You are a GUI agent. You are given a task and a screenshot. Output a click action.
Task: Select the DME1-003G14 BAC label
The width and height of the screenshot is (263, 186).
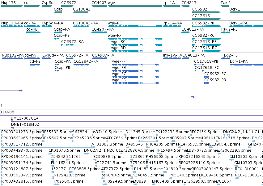(x=25, y=118)
